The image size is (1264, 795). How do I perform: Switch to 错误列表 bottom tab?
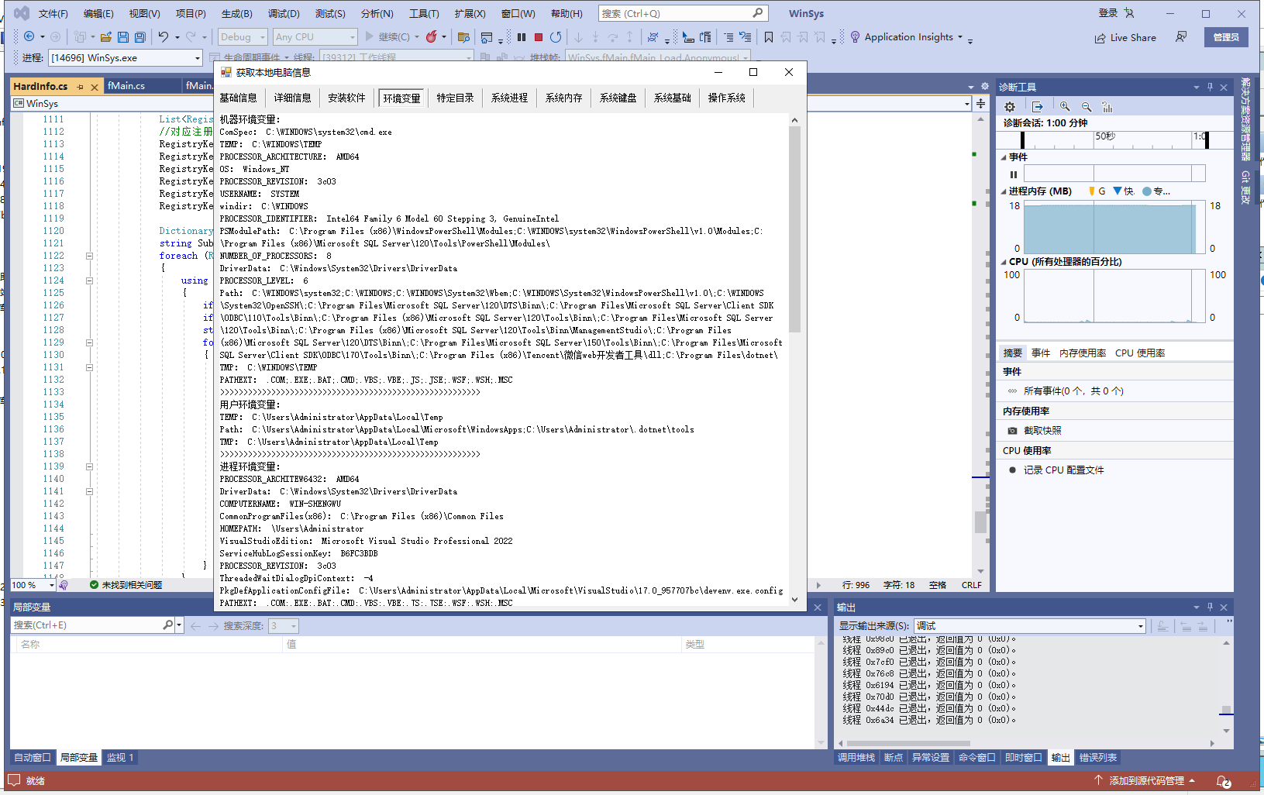pos(1098,758)
